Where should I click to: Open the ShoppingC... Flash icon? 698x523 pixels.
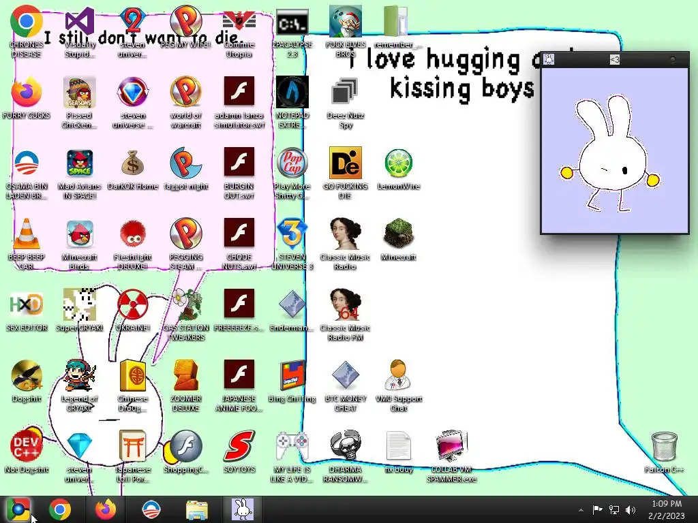coord(186,446)
